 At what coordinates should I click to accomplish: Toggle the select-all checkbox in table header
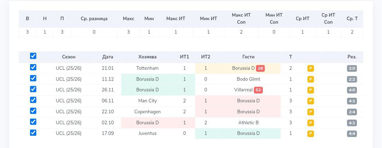33,56
